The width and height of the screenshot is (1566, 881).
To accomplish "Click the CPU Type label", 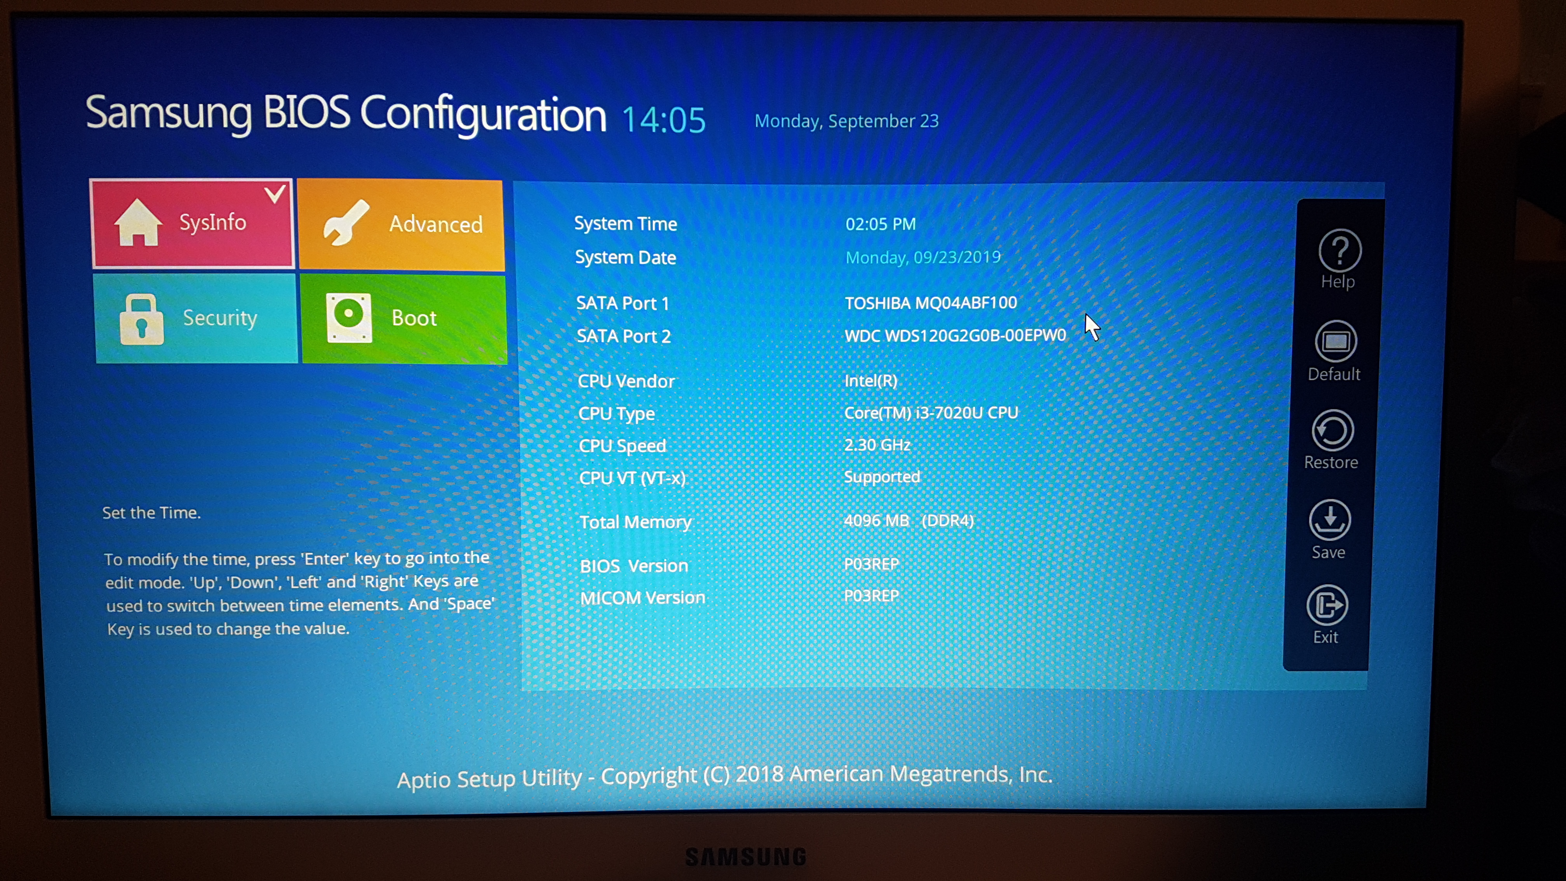I will click(x=616, y=414).
